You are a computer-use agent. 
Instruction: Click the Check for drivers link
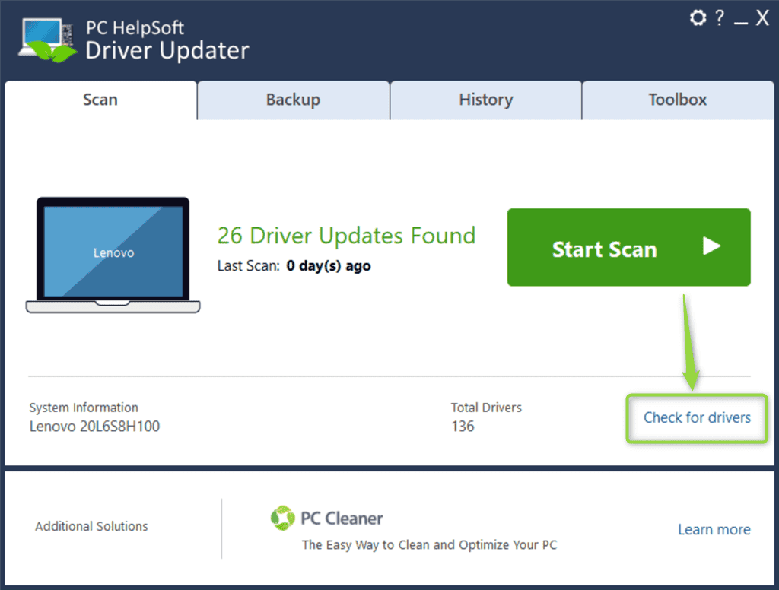pyautogui.click(x=697, y=417)
